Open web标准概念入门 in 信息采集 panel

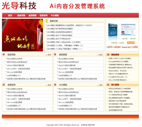click(x=14, y=75)
